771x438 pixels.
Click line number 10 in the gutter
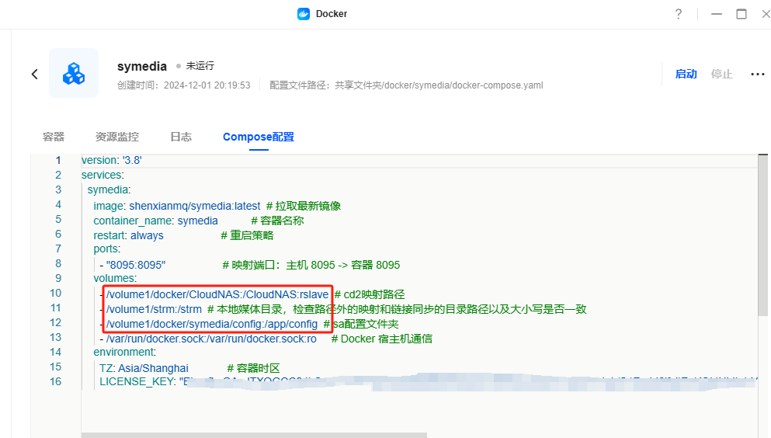pos(56,293)
